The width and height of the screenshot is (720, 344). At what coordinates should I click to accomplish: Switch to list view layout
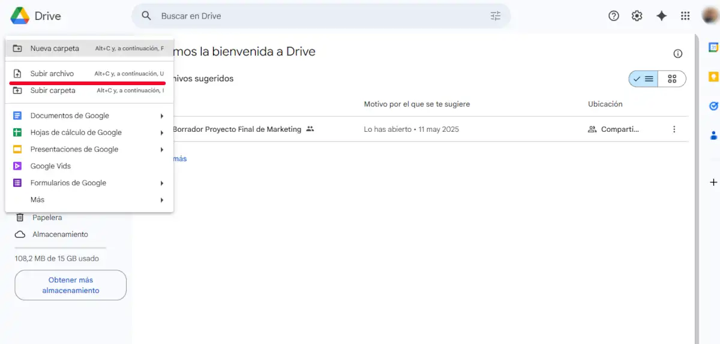[644, 79]
